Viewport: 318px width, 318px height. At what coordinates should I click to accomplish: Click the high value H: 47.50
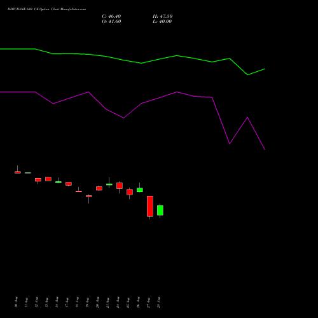[162, 17]
